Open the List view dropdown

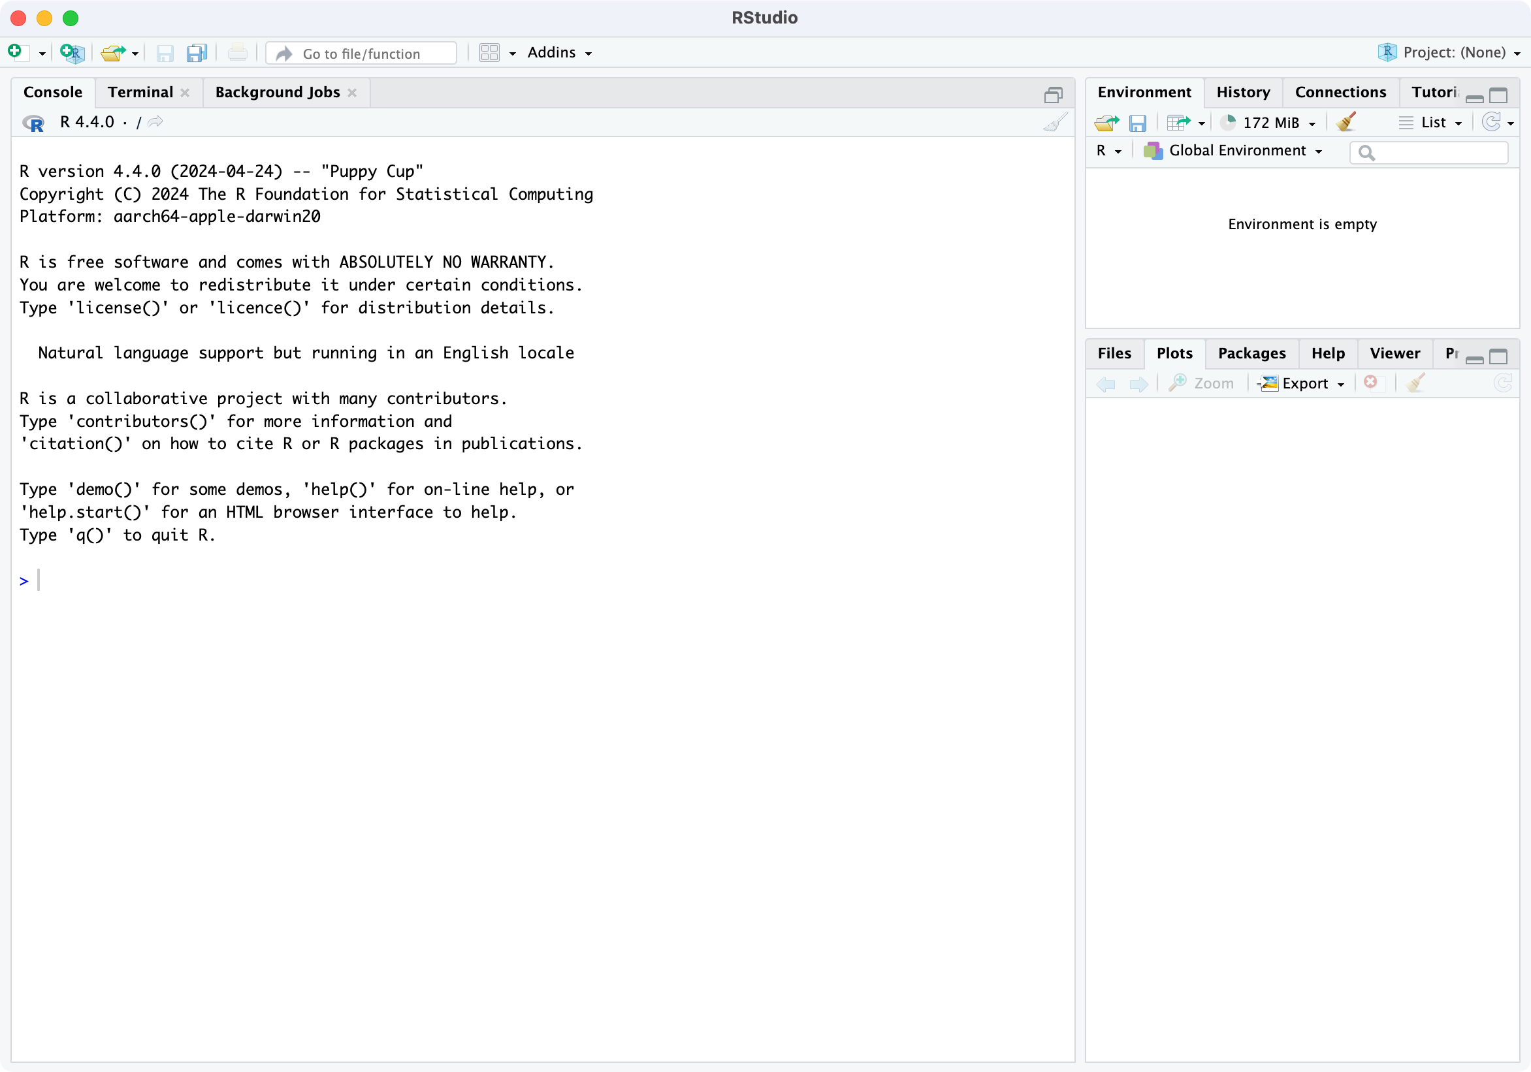click(1431, 123)
